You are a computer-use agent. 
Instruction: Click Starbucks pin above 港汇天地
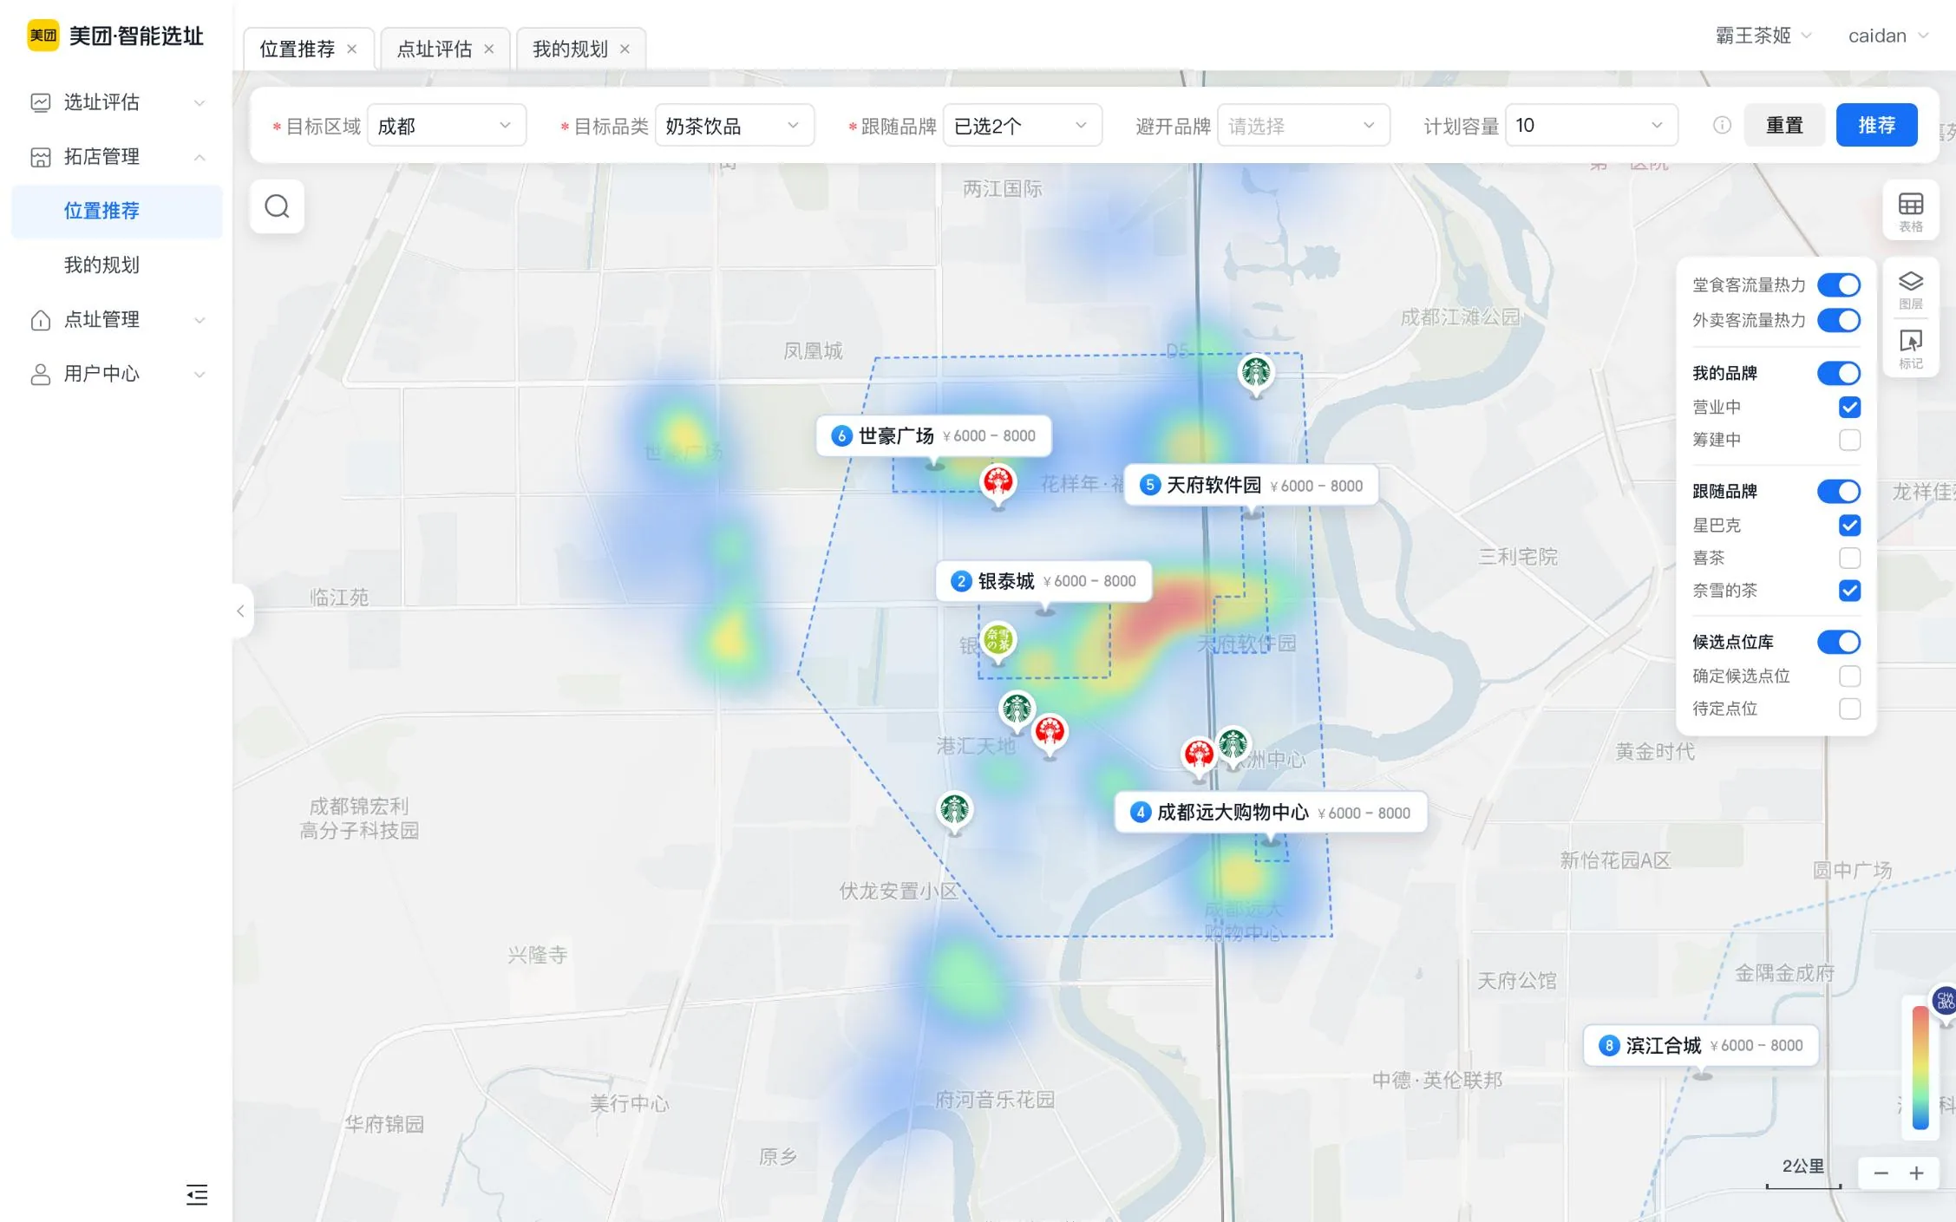[1017, 711]
